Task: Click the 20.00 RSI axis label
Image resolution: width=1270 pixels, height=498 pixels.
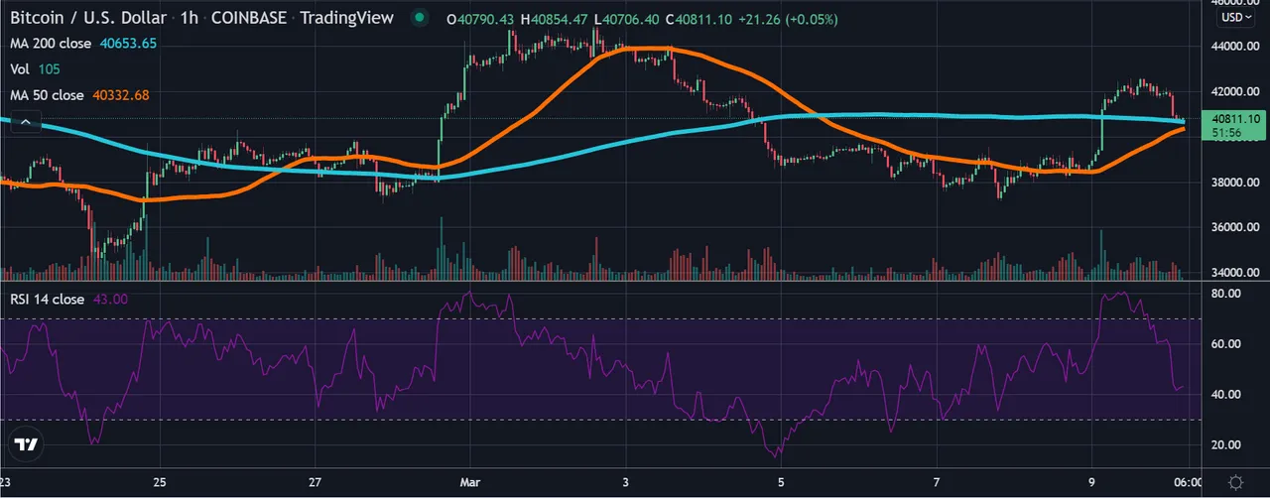Action: [1224, 444]
